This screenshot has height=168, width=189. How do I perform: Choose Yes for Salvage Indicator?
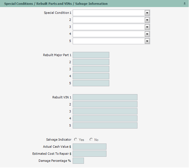(x=76, y=140)
